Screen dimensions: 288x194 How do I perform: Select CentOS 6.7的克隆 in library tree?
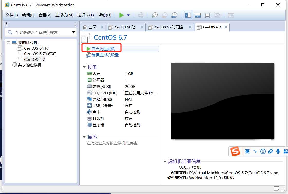pos(40,54)
